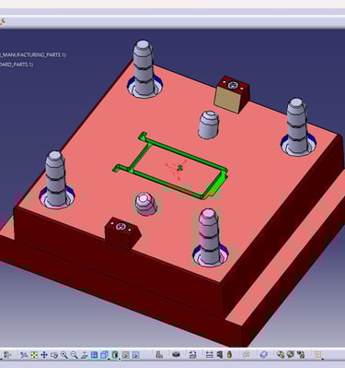Select the short gray pin near the tan block

209,125
